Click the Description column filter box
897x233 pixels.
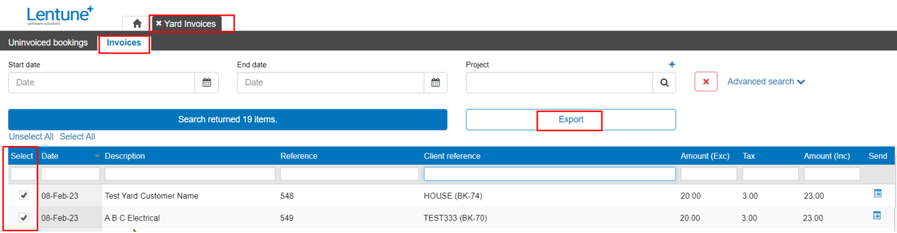(x=190, y=174)
